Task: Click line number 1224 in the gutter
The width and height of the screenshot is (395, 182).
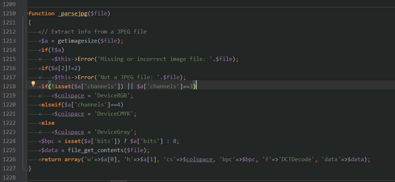Action: (x=9, y=141)
